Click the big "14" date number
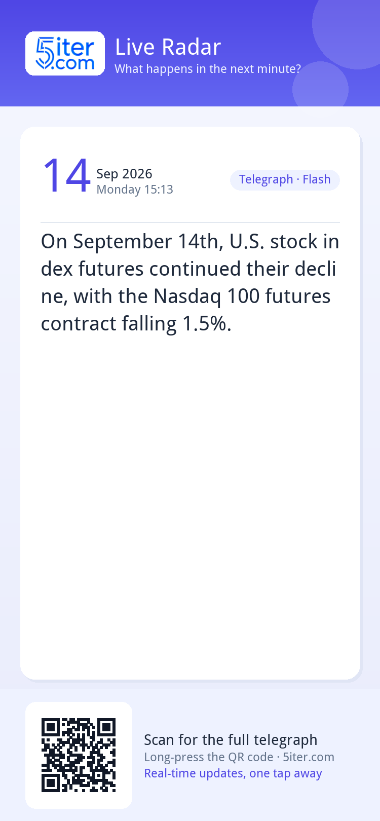380x821 pixels. coord(66,176)
